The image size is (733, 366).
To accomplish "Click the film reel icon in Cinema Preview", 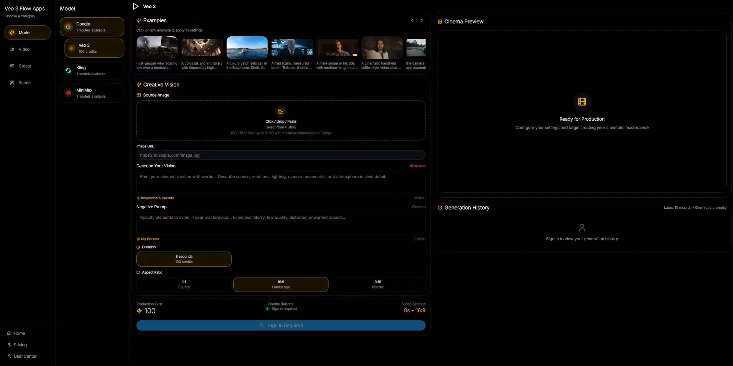I will pos(582,102).
